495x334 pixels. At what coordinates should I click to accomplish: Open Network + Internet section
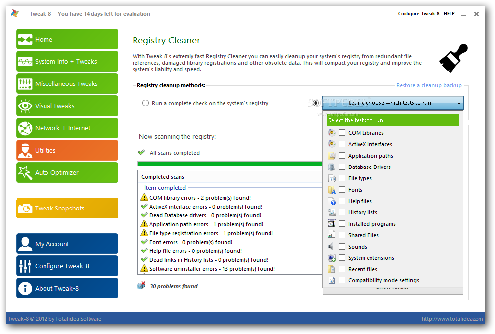click(67, 128)
